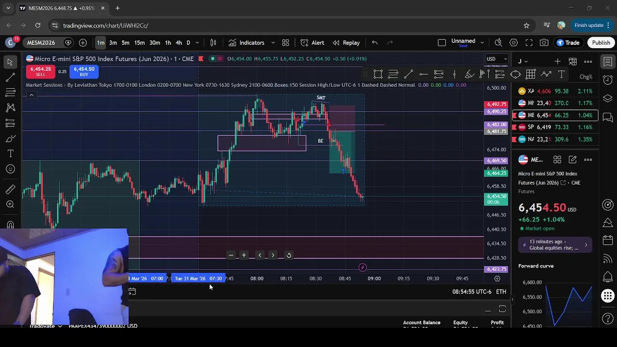The image size is (617, 347).
Task: Open indicator templates grid icon
Action: coord(285,42)
